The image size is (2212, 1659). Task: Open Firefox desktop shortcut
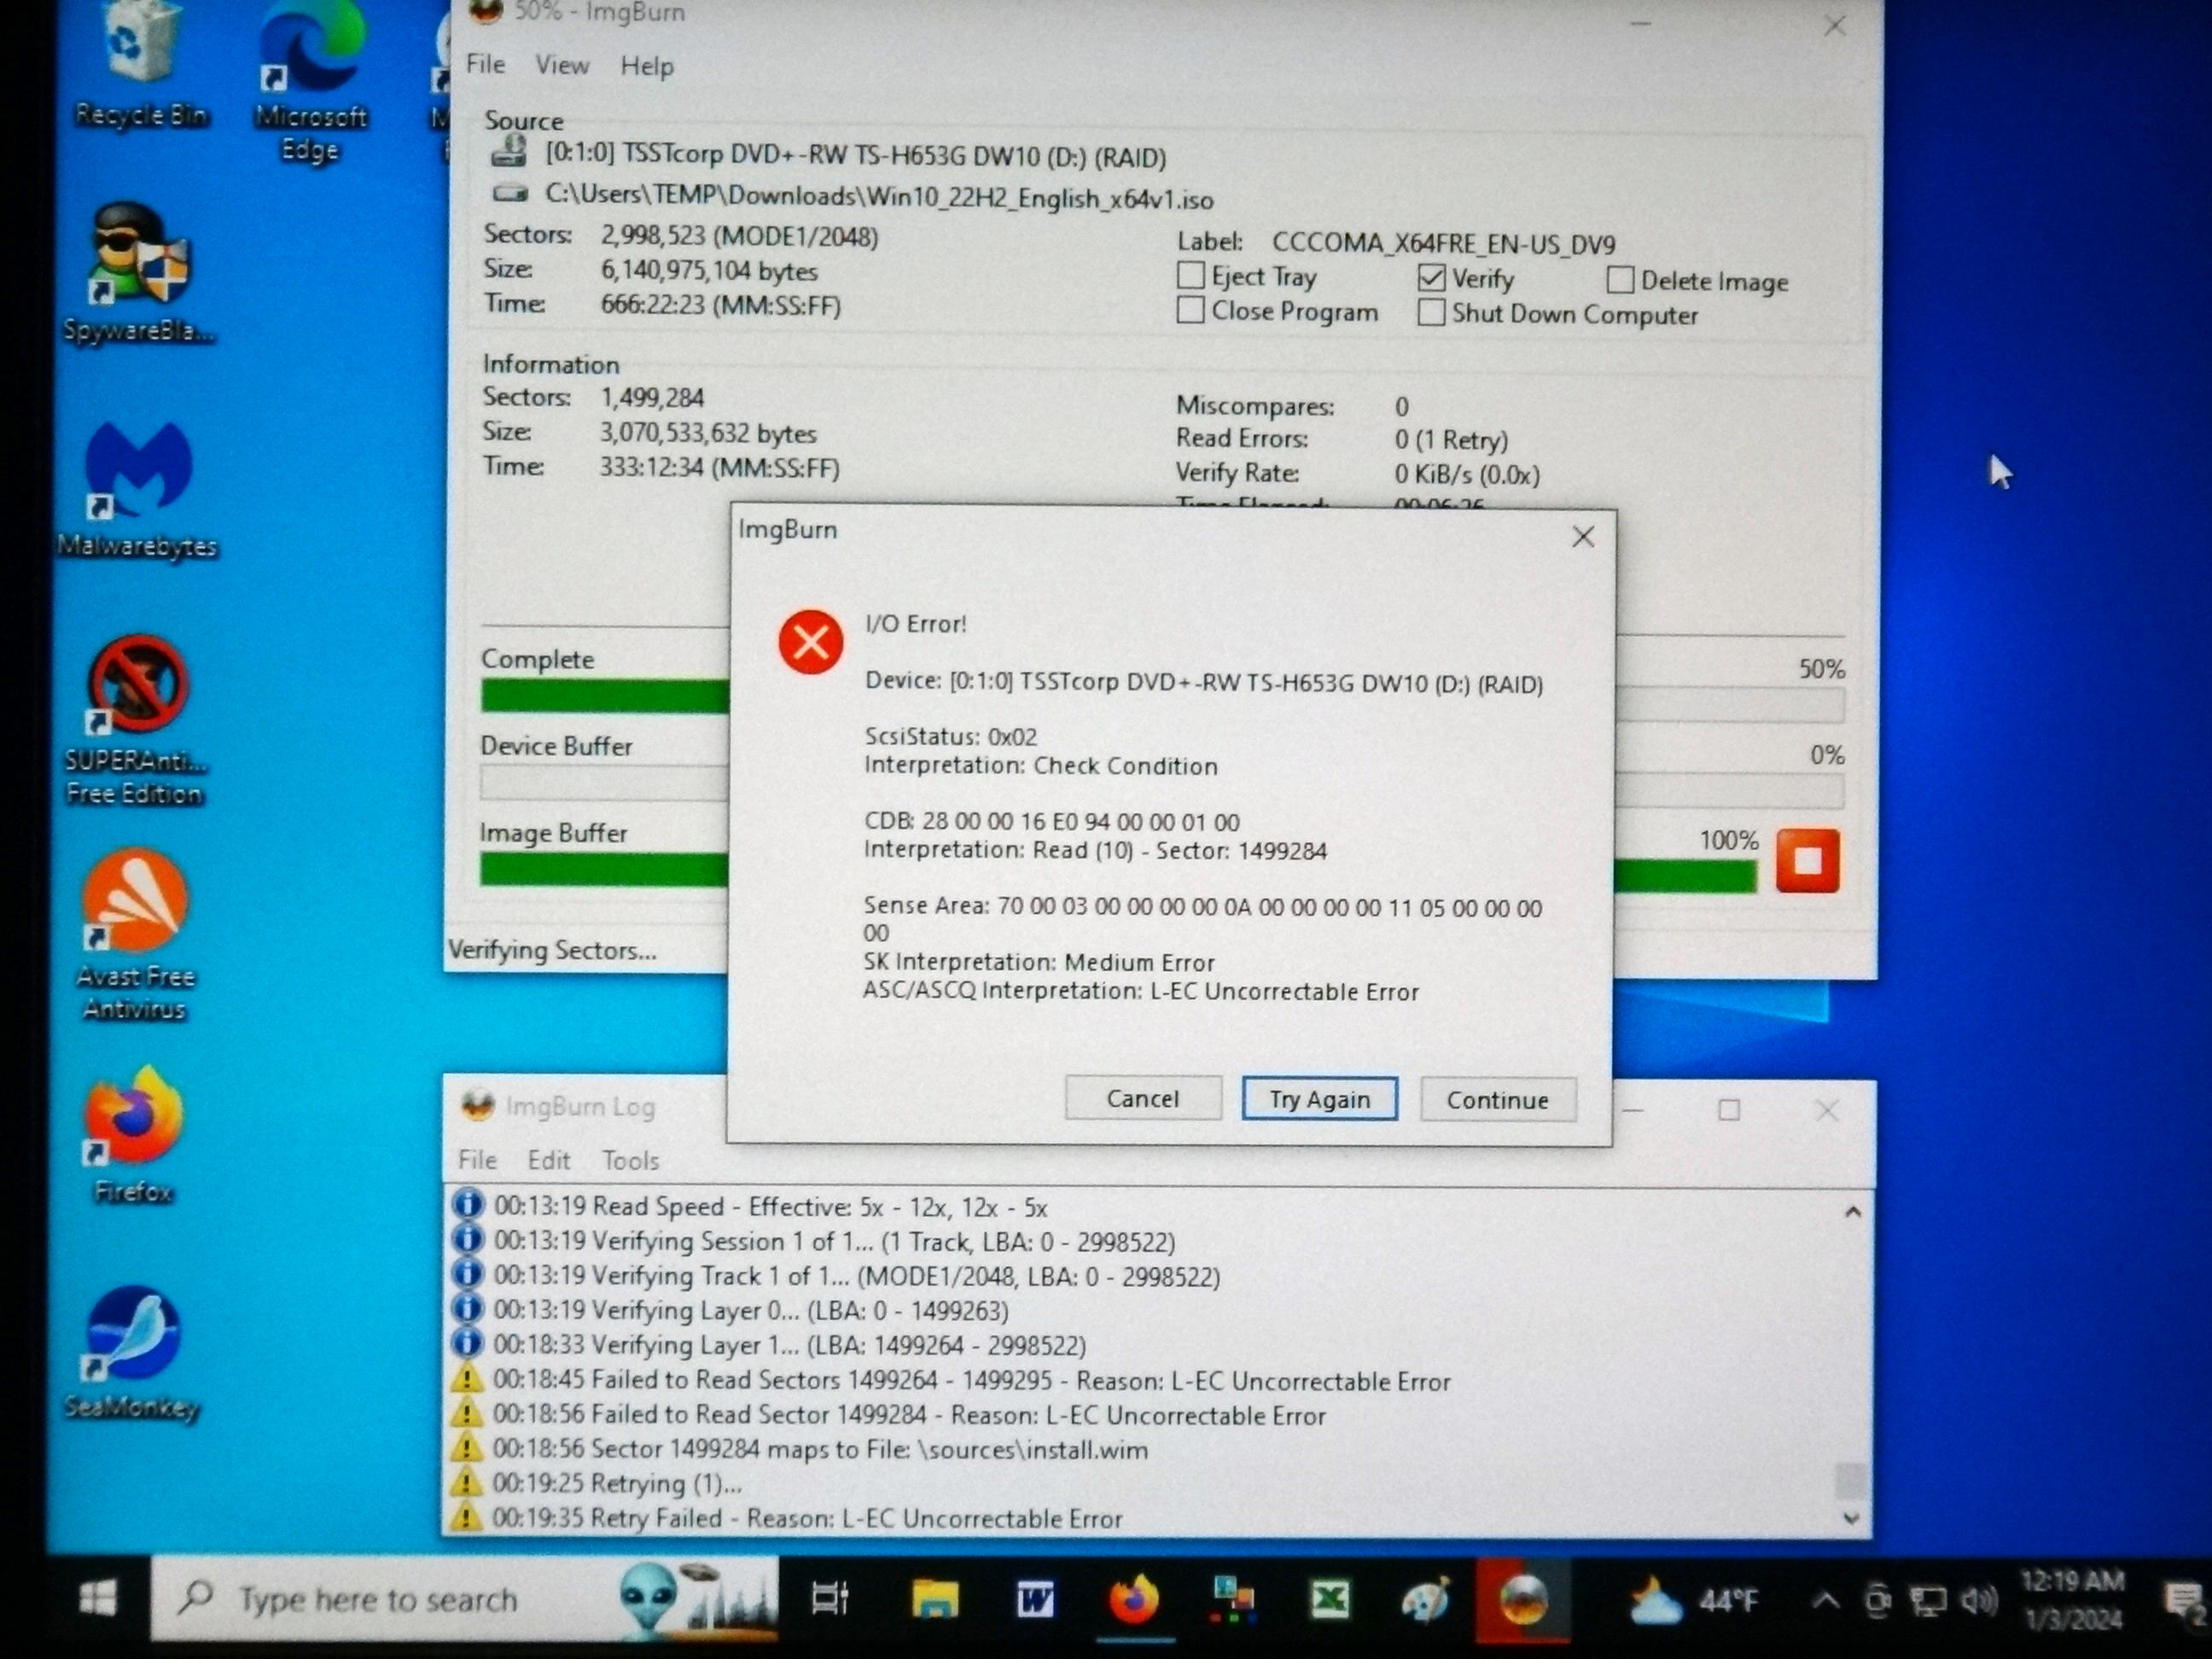tap(134, 1135)
